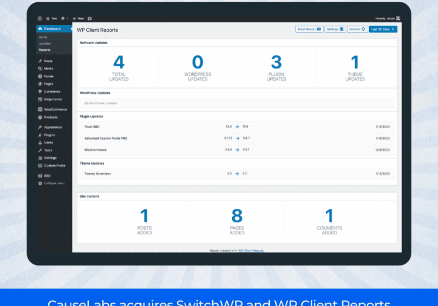Click the Email Report button
The image size is (438, 306).
[309, 29]
